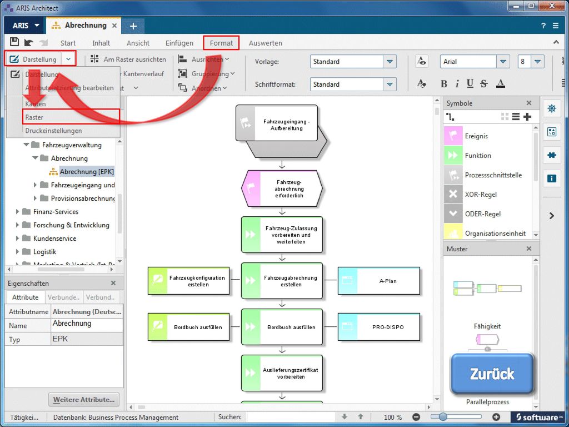Click the font color A swatch
This screenshot has width=569, height=427.
point(501,84)
